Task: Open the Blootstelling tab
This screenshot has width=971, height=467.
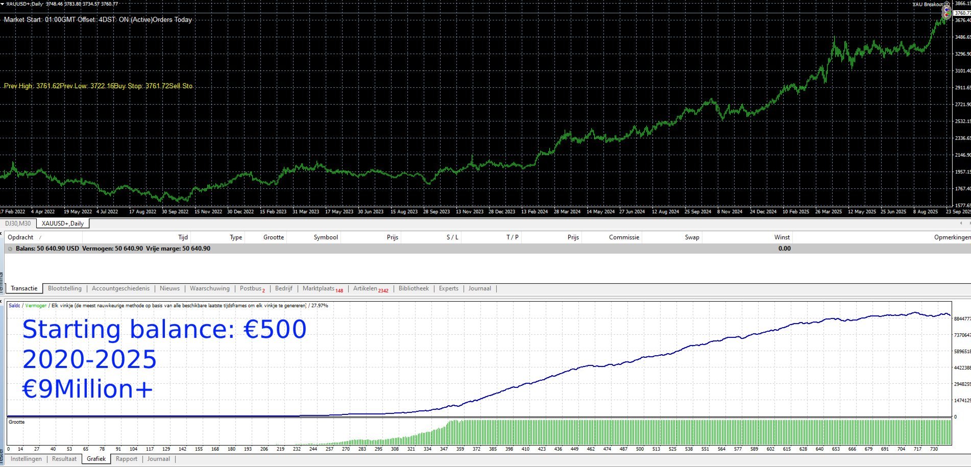Action: click(x=64, y=288)
